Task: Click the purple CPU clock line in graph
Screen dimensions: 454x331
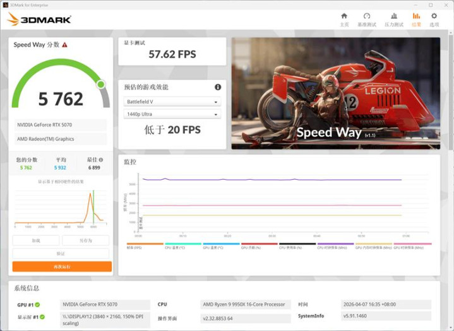Action: point(272,180)
